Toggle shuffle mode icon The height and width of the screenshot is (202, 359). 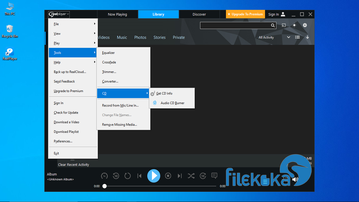pyautogui.click(x=191, y=176)
